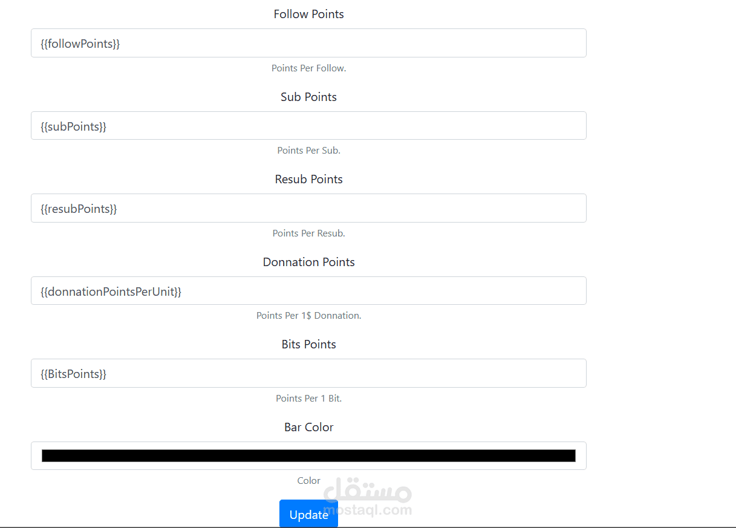
Task: Focus the Sub Points text box
Action: pos(308,126)
